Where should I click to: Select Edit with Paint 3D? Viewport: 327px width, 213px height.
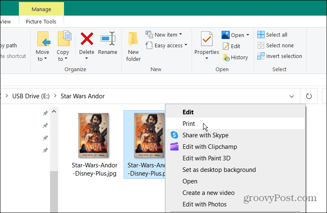pyautogui.click(x=236, y=158)
